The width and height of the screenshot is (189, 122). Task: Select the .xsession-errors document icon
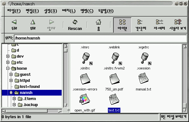[85, 79]
